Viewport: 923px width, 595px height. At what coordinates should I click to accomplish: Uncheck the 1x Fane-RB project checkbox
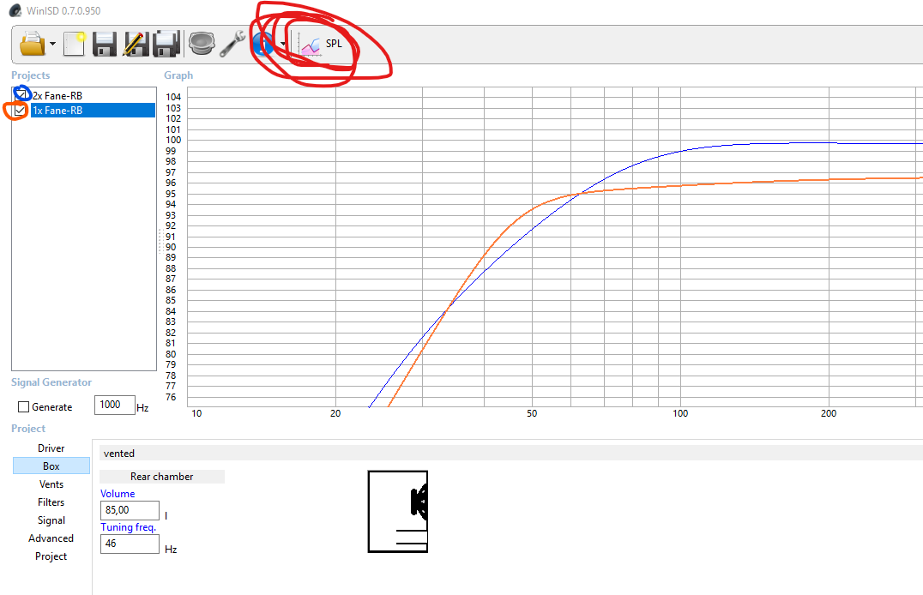(20, 111)
